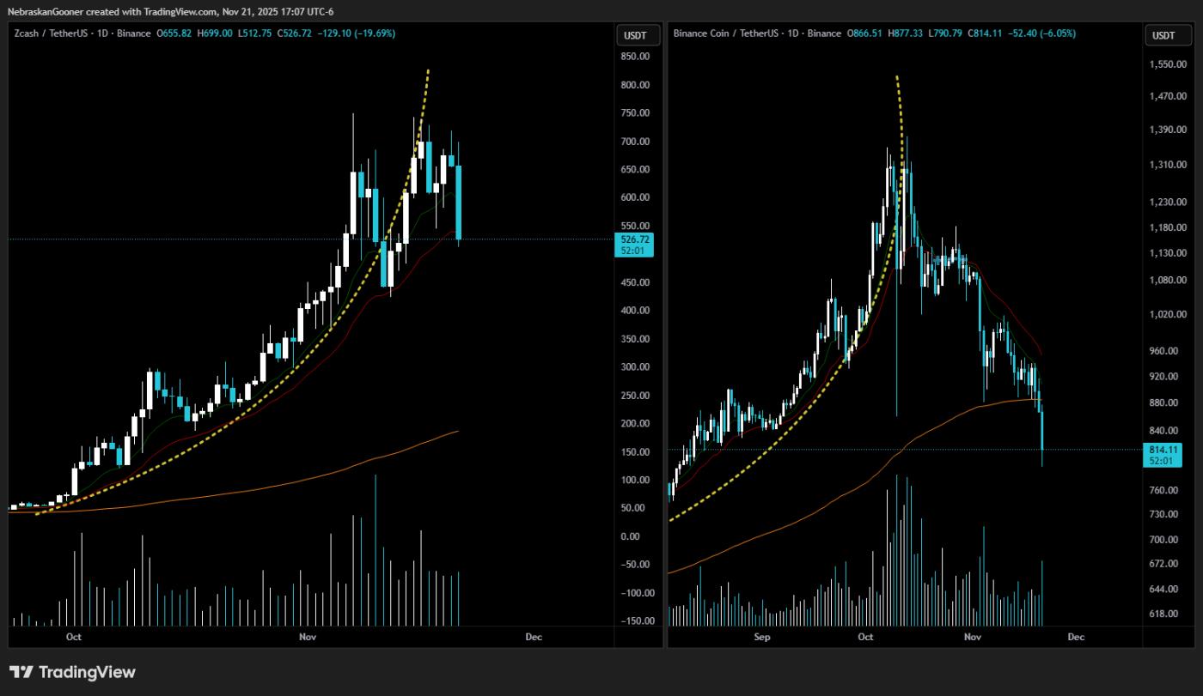This screenshot has height=696, width=1203.
Task: Click the -19.69% change value in Zcash legend
Action: [x=379, y=33]
